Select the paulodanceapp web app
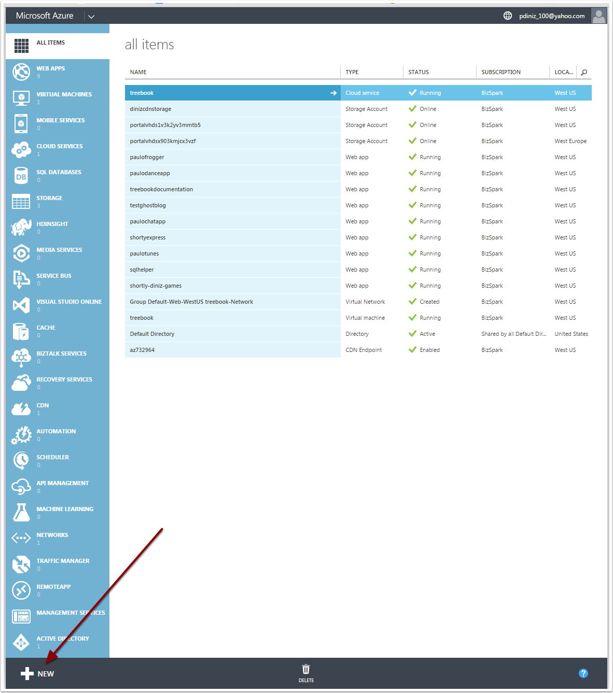Viewport: 613px width, 693px height. coord(358,173)
